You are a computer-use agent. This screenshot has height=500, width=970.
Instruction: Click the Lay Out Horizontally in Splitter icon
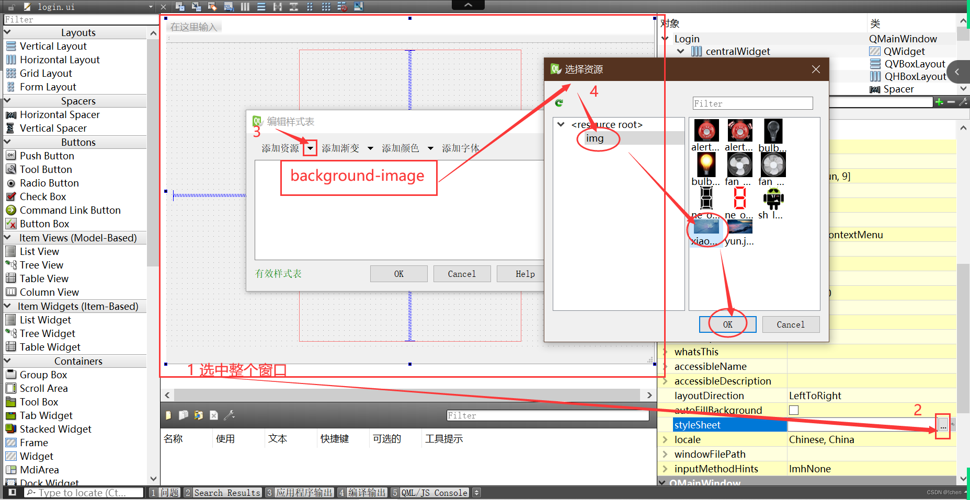coord(277,6)
